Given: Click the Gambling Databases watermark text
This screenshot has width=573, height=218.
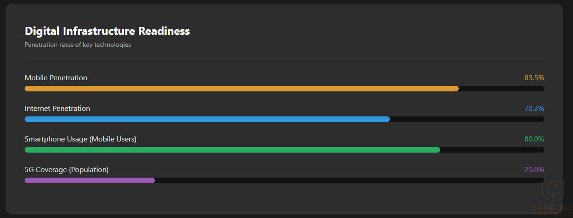Looking at the screenshot, I should [553, 210].
